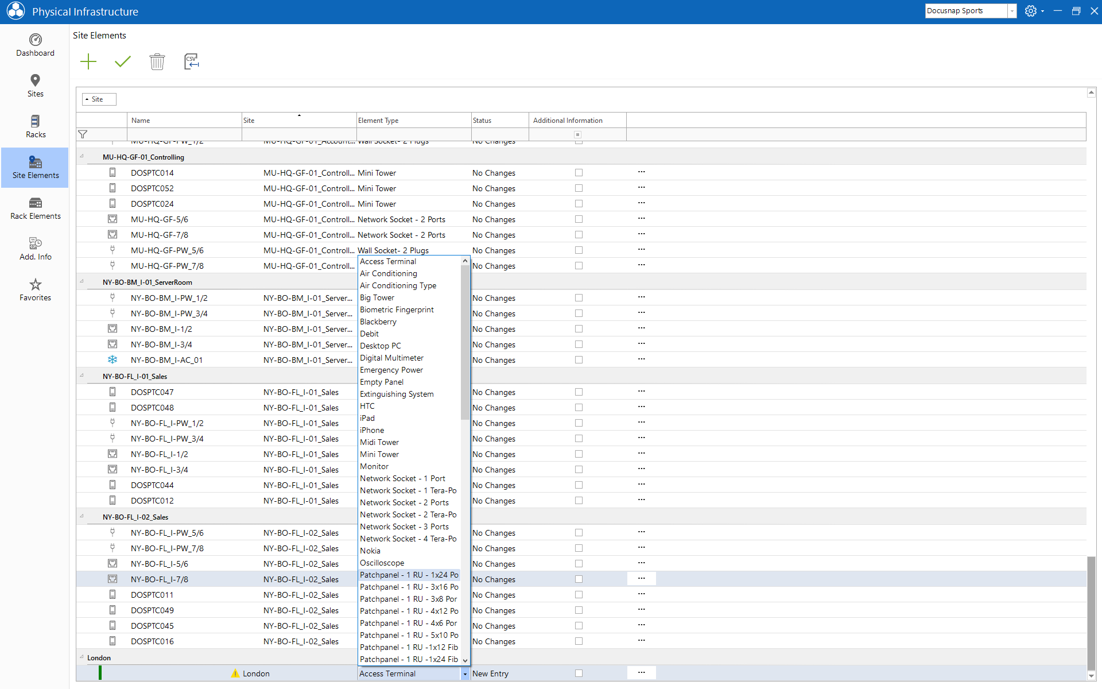This screenshot has height=689, width=1102.
Task: Open the Dashboard sidebar item
Action: click(35, 45)
